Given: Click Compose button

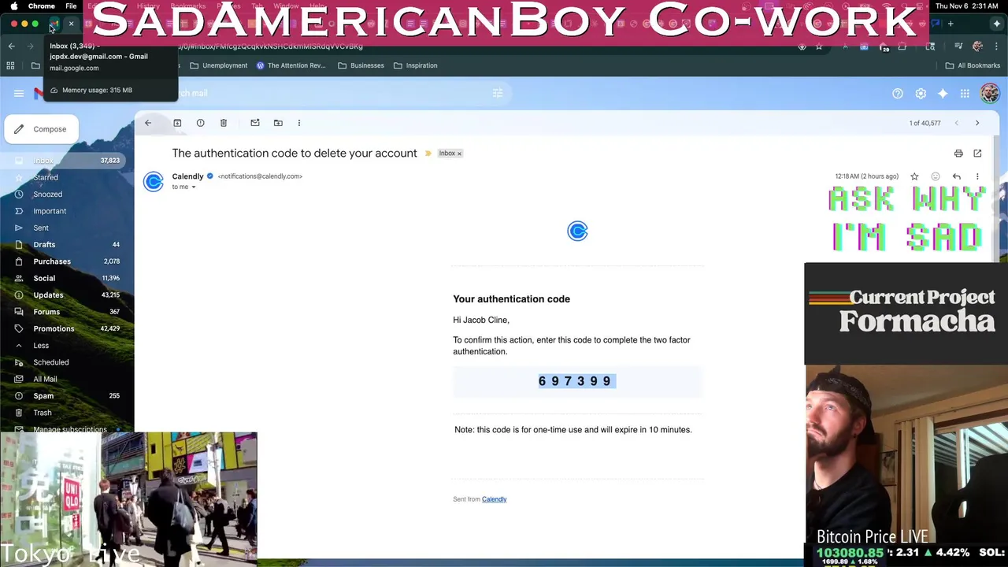Looking at the screenshot, I should point(41,129).
